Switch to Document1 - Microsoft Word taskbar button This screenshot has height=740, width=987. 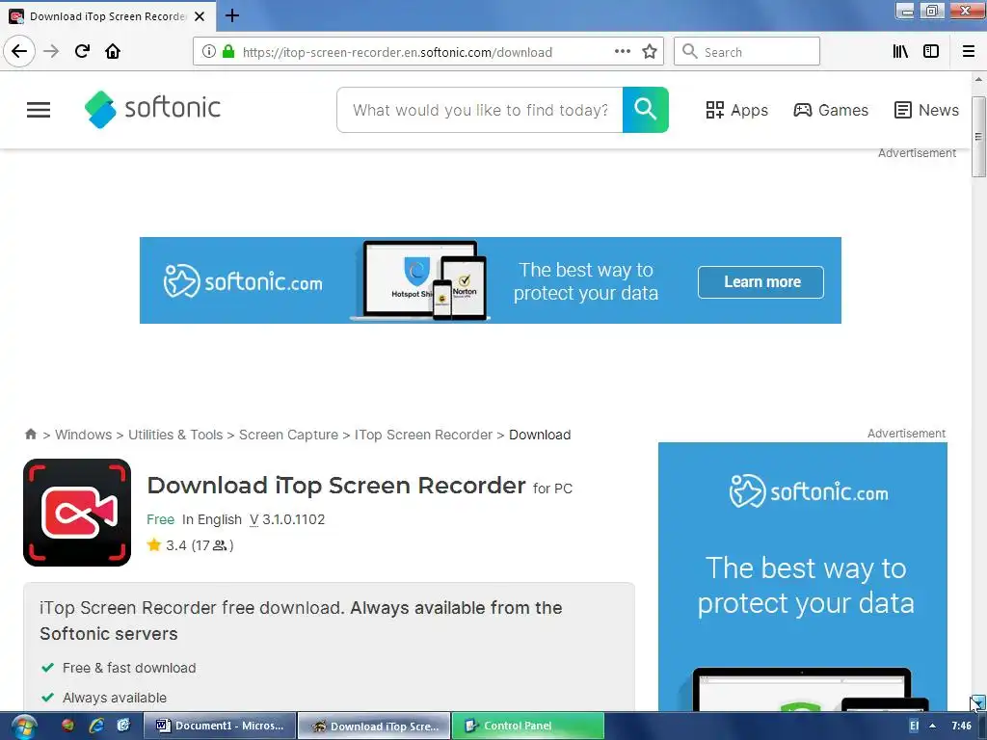coord(219,726)
